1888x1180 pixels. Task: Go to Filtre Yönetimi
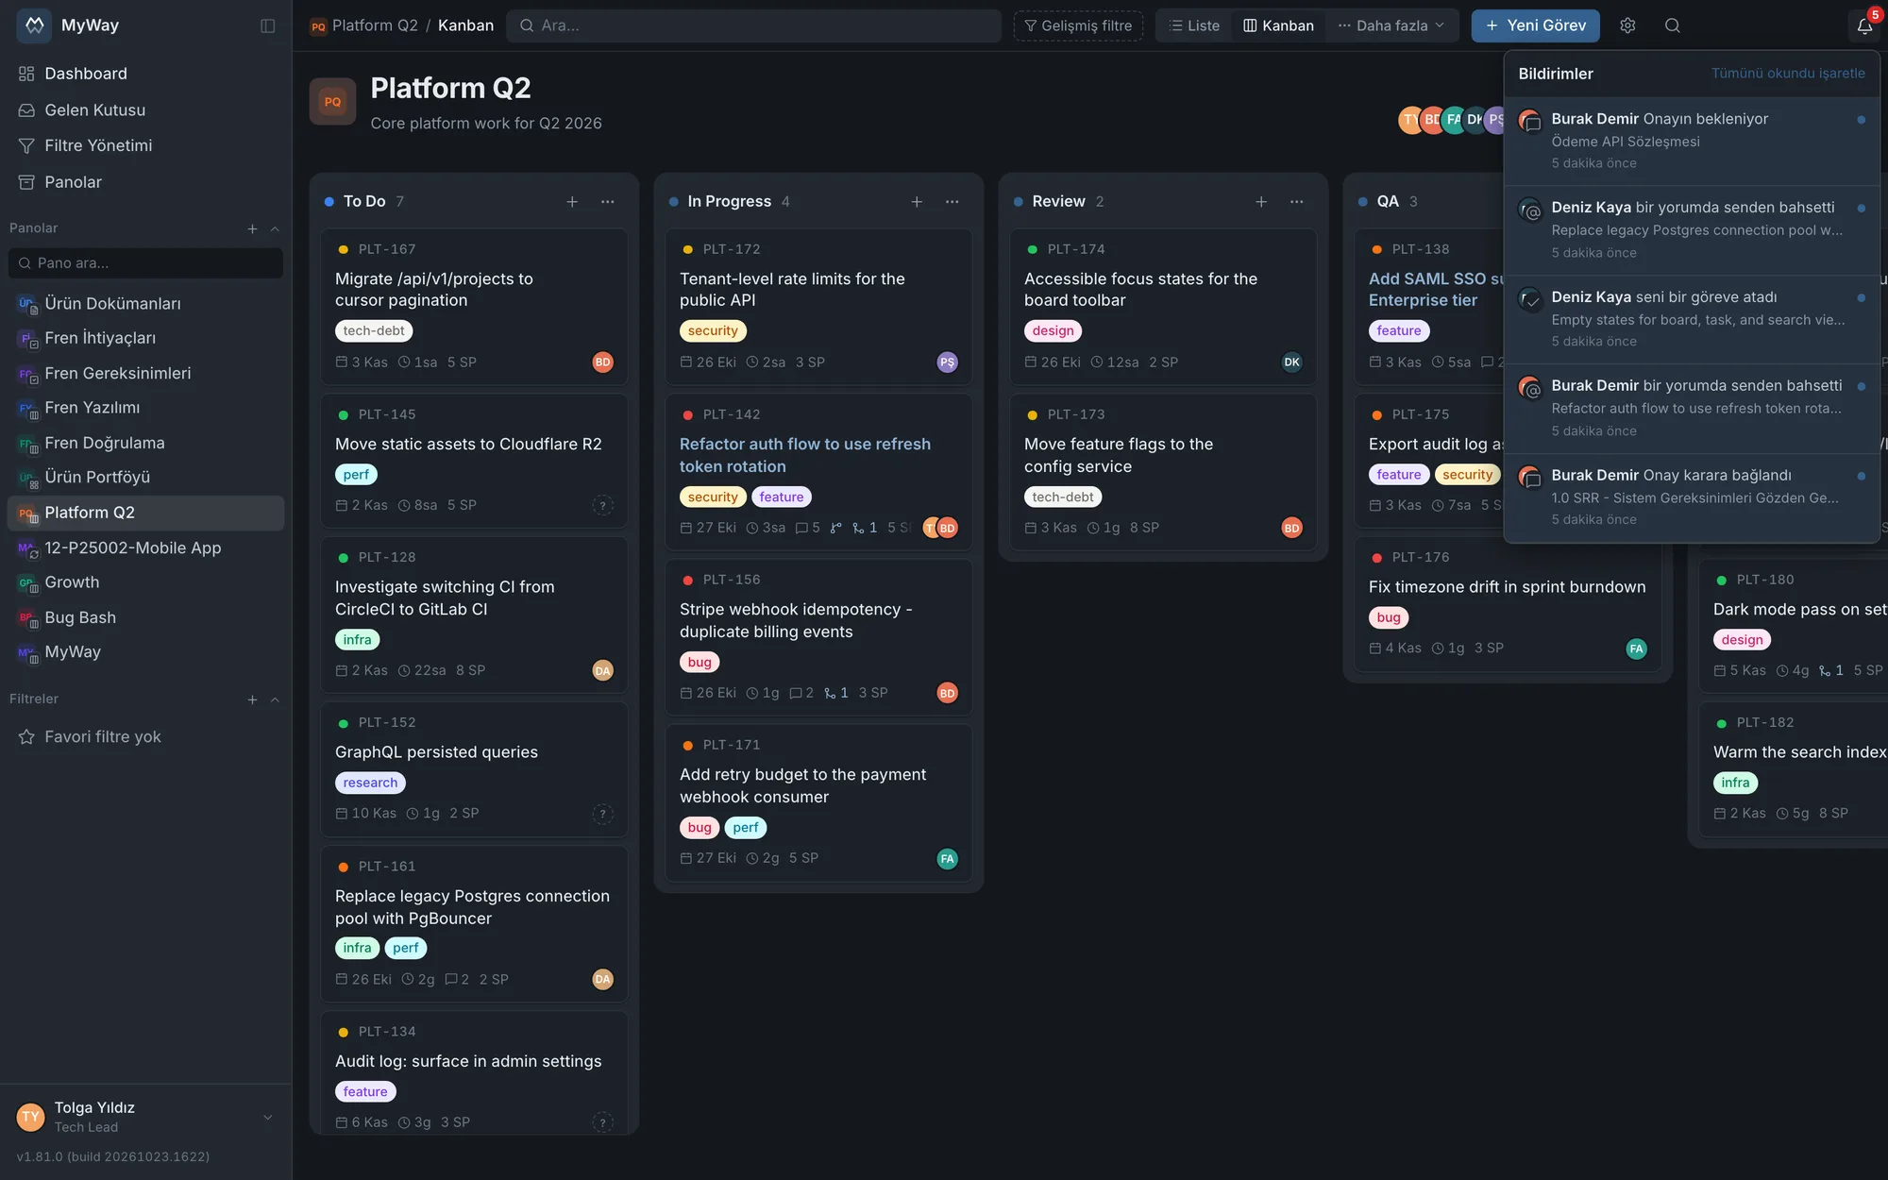pos(146,145)
